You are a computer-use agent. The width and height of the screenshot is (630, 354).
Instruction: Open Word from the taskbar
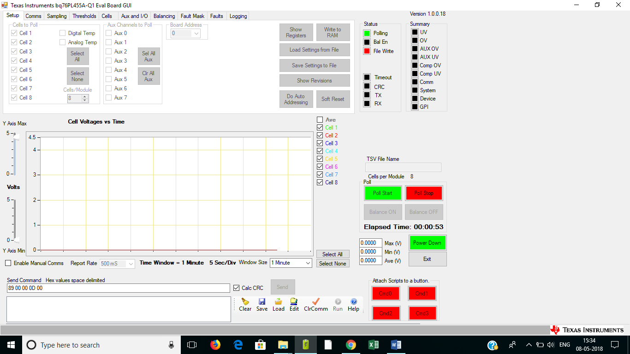coord(396,345)
